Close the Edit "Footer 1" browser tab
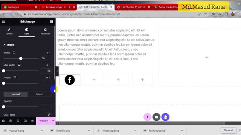241x135 pixels. point(149,7)
